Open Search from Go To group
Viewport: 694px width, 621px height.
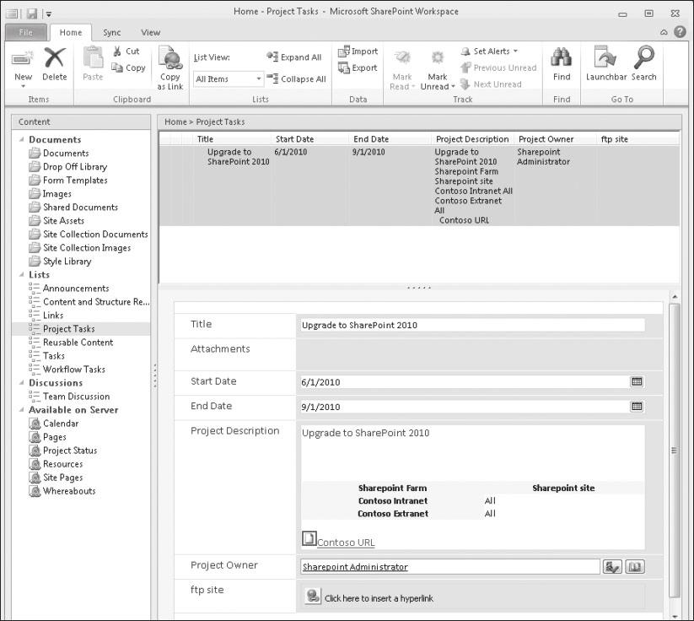643,64
